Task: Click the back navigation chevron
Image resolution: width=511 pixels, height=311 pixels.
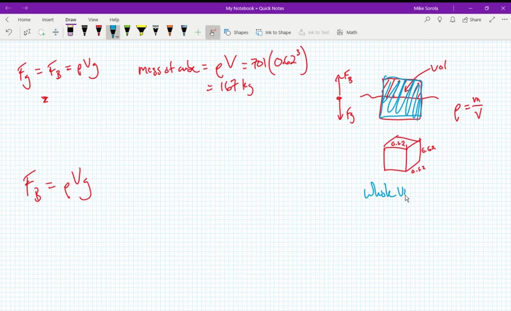Action: pos(6,19)
